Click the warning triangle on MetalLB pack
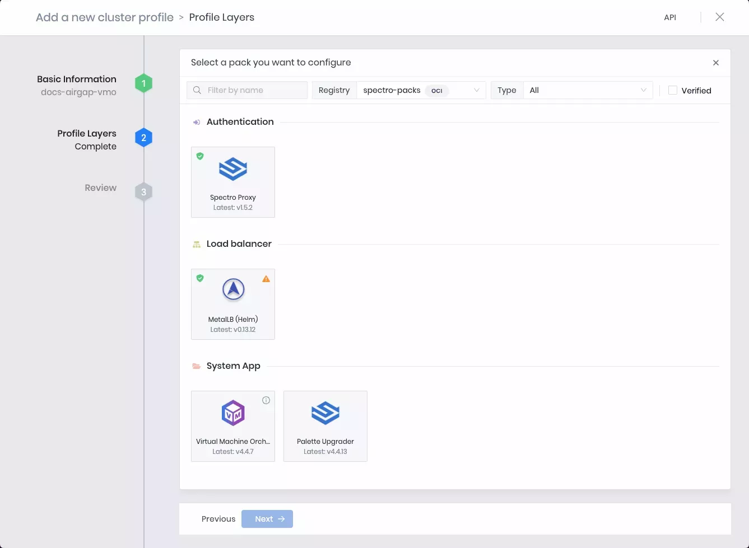749x548 pixels. 266,278
